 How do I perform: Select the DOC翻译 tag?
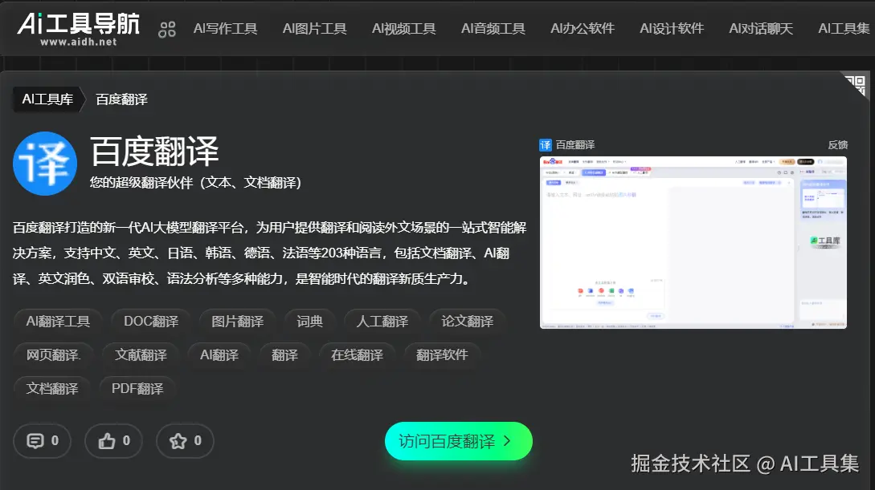click(x=151, y=322)
